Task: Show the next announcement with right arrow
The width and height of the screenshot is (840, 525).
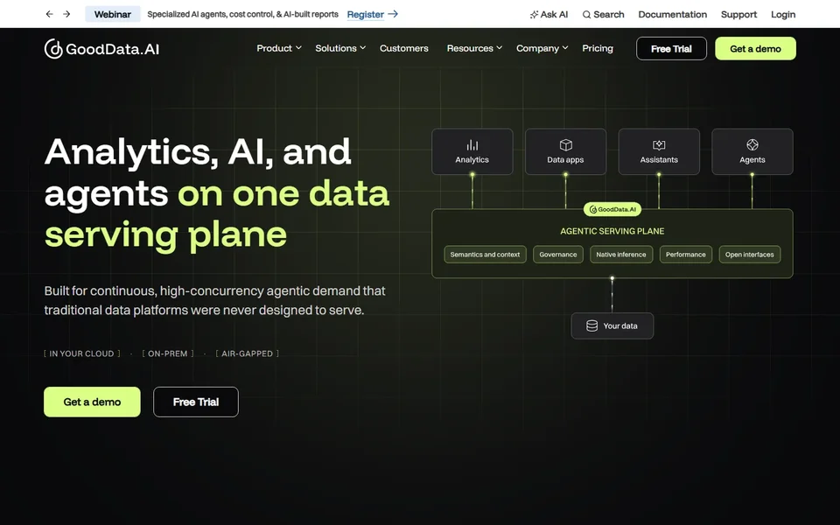Action: click(66, 14)
